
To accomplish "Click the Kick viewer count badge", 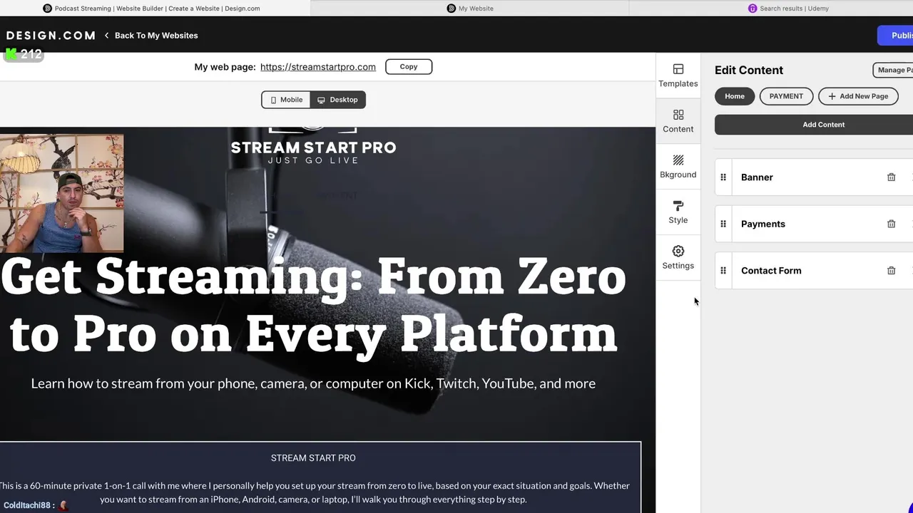I will click(x=24, y=54).
